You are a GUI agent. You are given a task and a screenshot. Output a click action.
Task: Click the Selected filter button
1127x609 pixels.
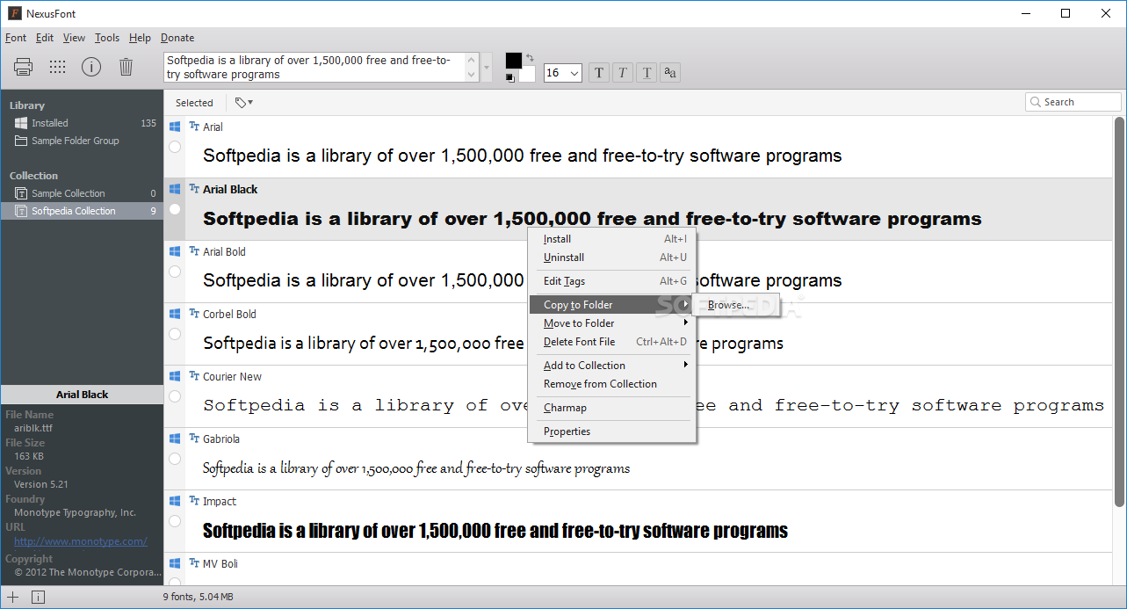pyautogui.click(x=194, y=103)
